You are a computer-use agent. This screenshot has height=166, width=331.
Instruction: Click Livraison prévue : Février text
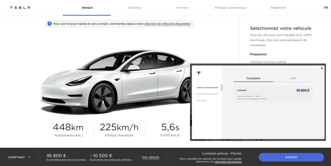(222, 154)
